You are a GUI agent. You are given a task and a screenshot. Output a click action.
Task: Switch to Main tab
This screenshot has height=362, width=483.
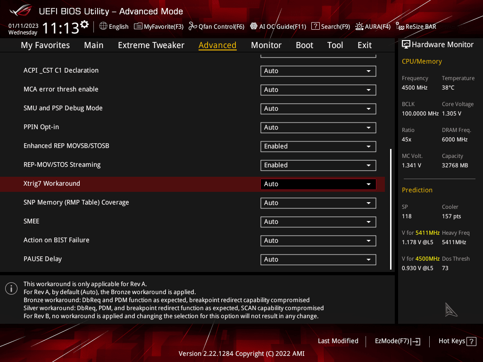pos(94,45)
